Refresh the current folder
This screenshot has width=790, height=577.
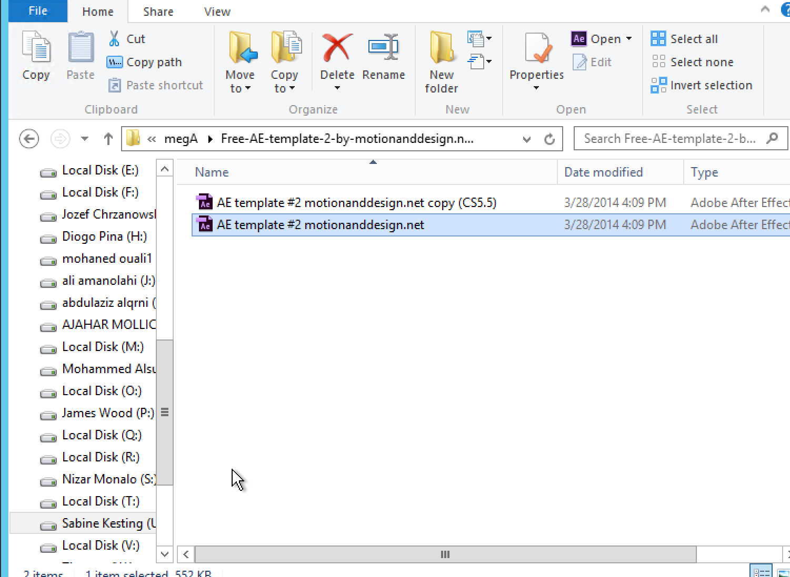(x=549, y=139)
